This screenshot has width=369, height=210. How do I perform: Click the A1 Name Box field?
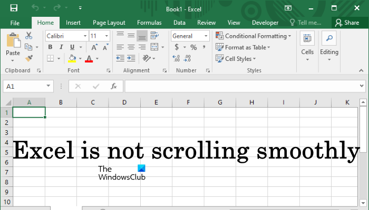coord(24,86)
